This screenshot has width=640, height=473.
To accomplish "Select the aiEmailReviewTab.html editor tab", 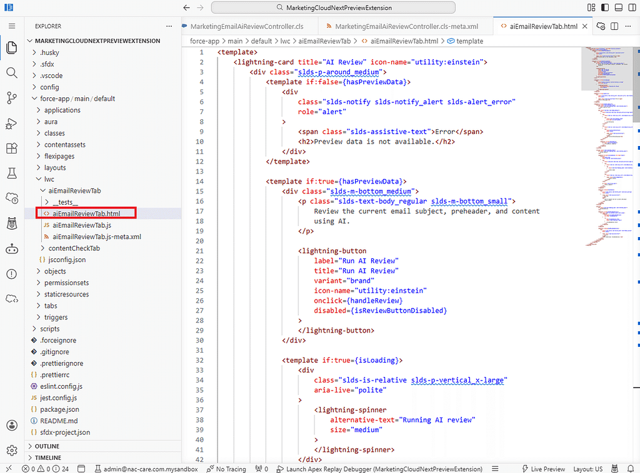I will (543, 26).
